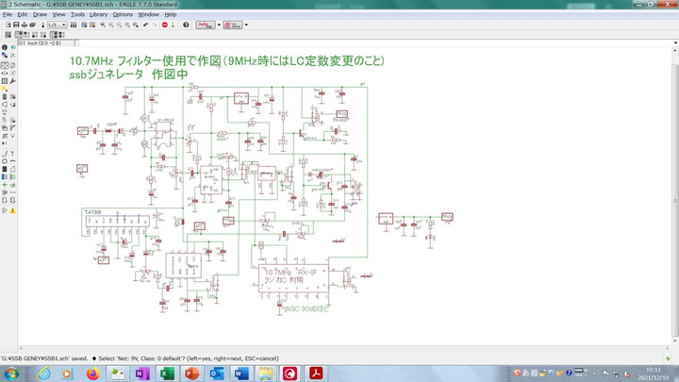Open the Library menu
Screen dimensions: 679x382
point(98,15)
